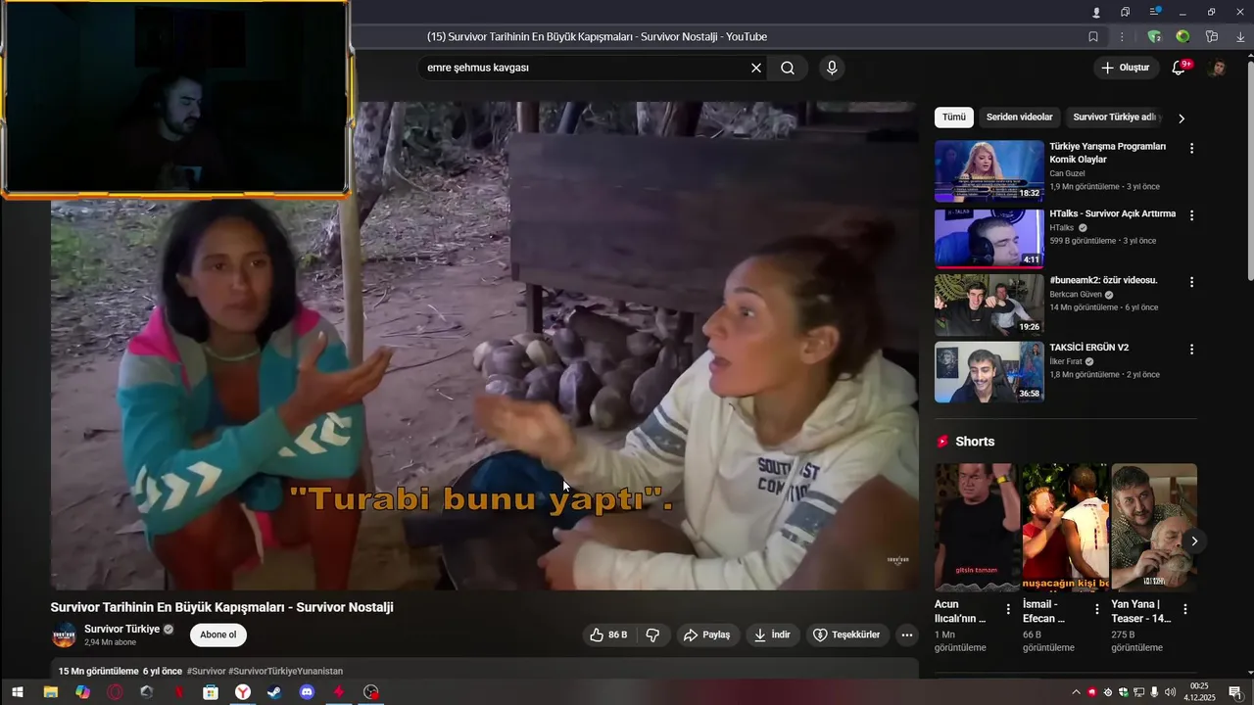Open options for İsmail - Efecan short
The width and height of the screenshot is (1254, 705).
(x=1097, y=609)
